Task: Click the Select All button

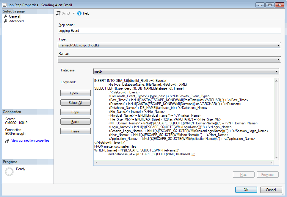Action: click(75, 103)
